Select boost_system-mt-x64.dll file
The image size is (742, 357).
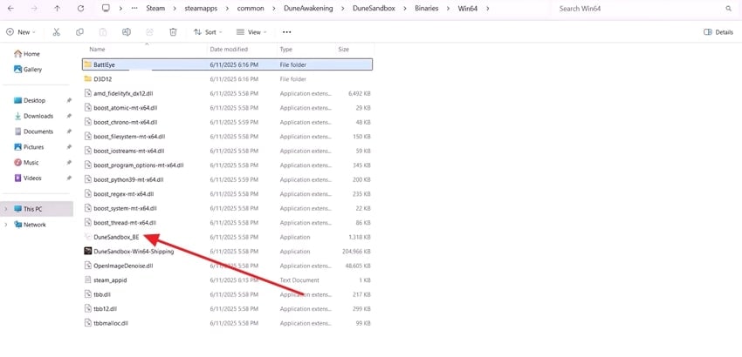pyautogui.click(x=228, y=208)
